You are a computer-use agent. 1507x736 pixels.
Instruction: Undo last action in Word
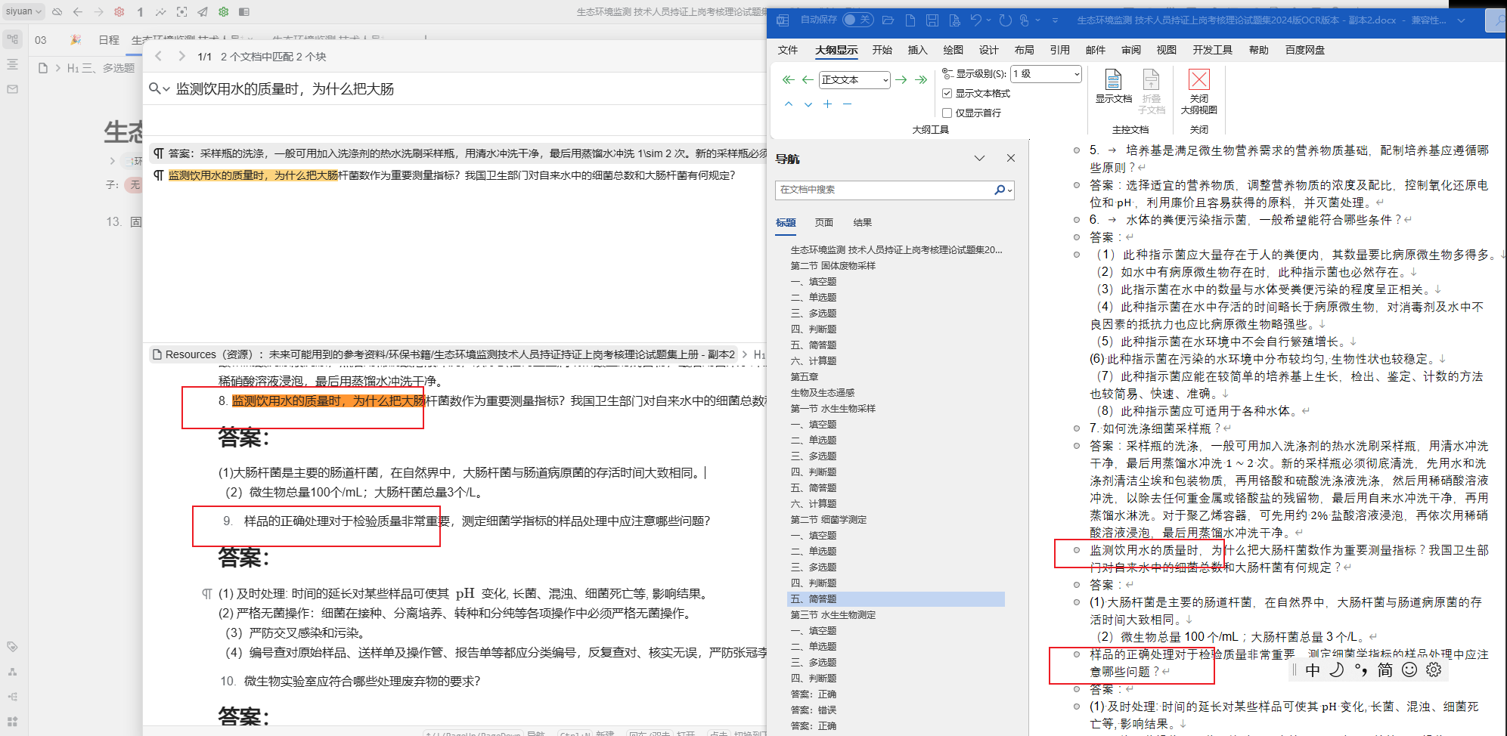tap(976, 20)
